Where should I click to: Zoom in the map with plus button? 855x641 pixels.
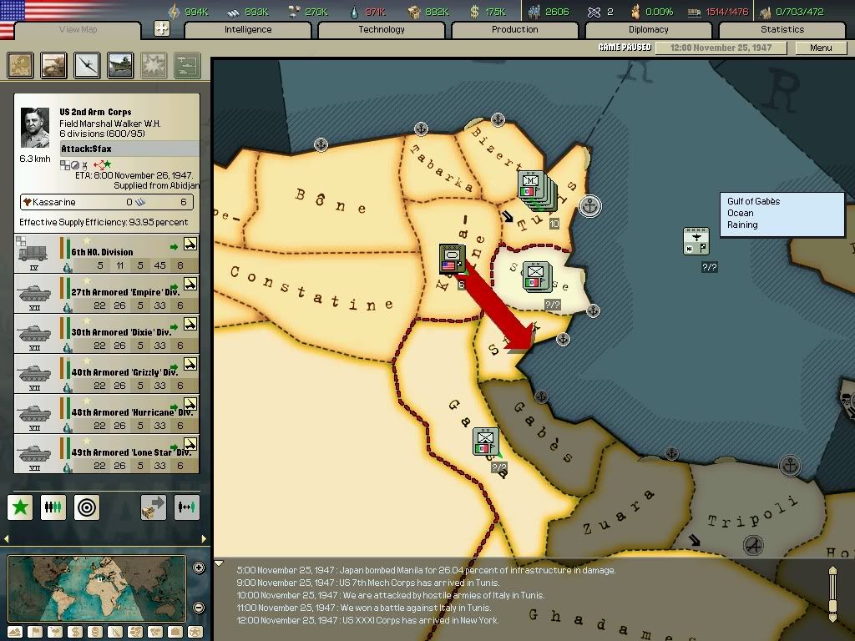pyautogui.click(x=199, y=568)
